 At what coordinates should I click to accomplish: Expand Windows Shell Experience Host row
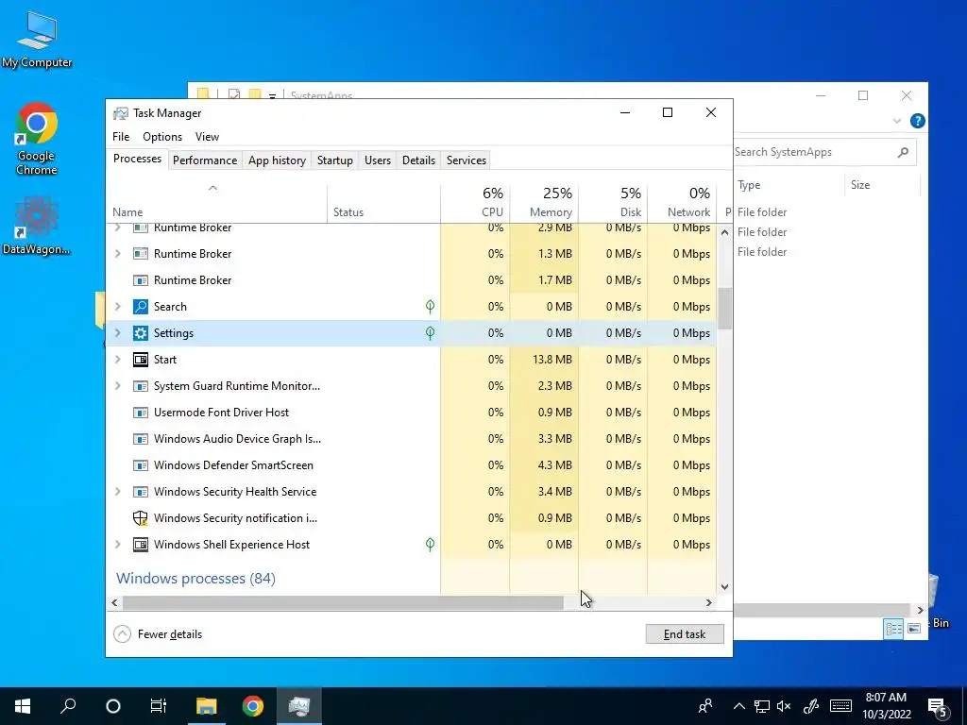pos(118,545)
